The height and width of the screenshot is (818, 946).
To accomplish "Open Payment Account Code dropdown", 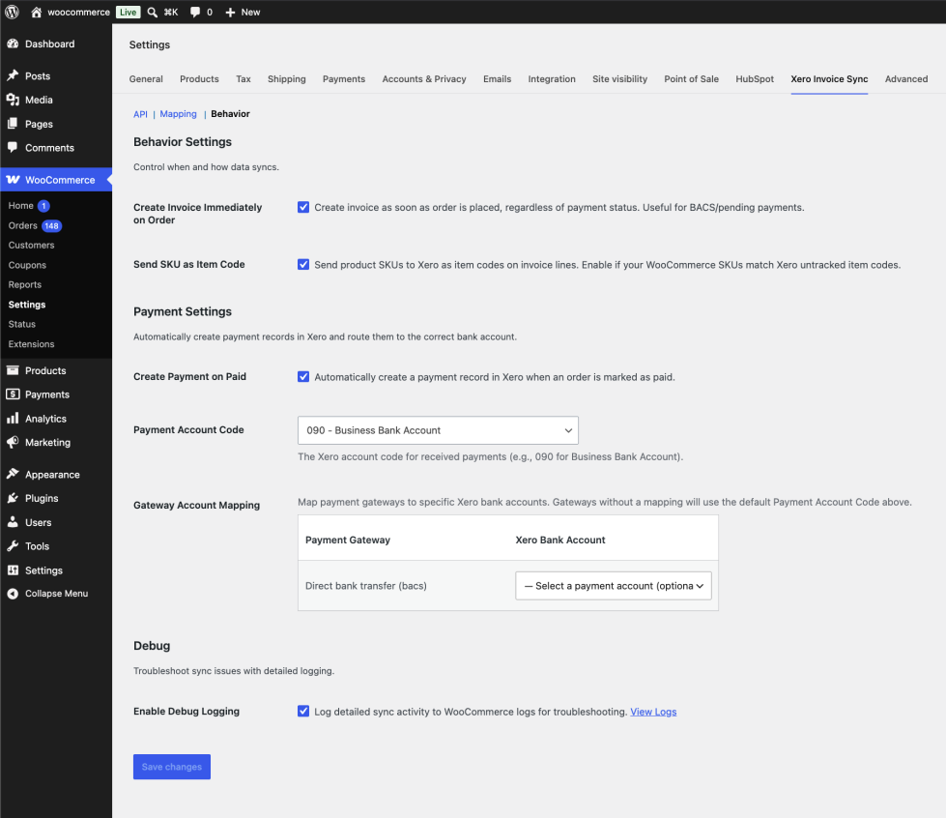I will (x=438, y=430).
